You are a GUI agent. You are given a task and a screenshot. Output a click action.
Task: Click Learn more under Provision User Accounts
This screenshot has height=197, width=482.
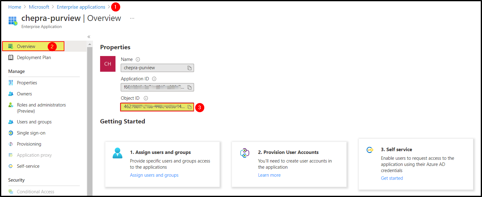pyautogui.click(x=269, y=175)
